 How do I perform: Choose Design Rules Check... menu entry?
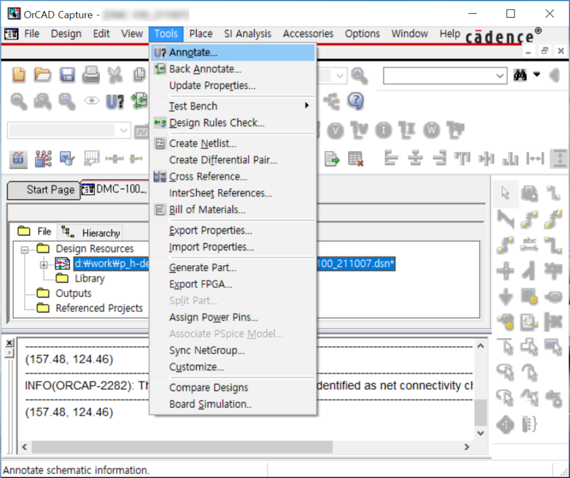point(233,123)
